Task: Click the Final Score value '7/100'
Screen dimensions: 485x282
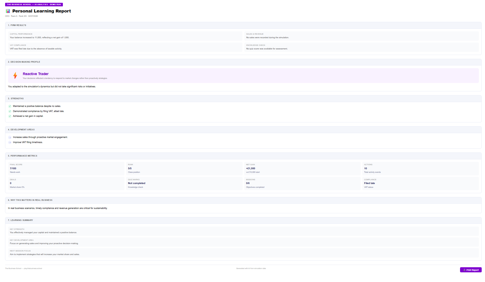Action: pos(13,168)
